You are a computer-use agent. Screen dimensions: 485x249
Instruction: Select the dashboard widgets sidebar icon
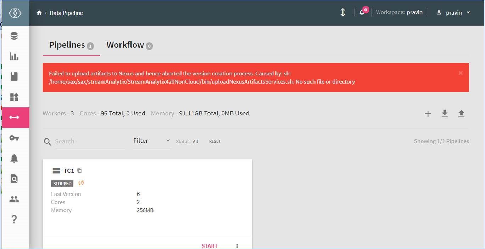click(x=14, y=97)
